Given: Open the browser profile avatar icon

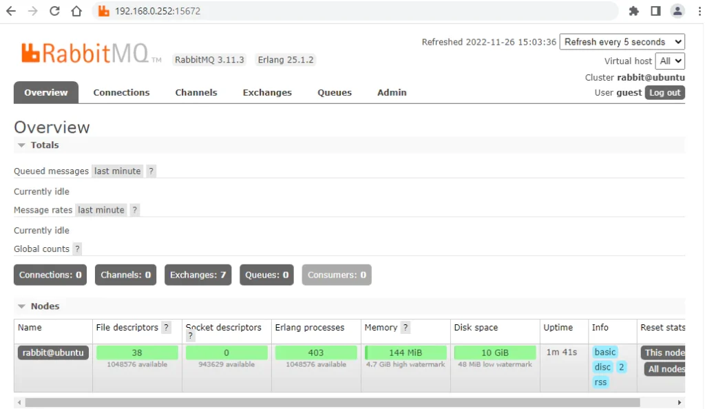Looking at the screenshot, I should [677, 11].
